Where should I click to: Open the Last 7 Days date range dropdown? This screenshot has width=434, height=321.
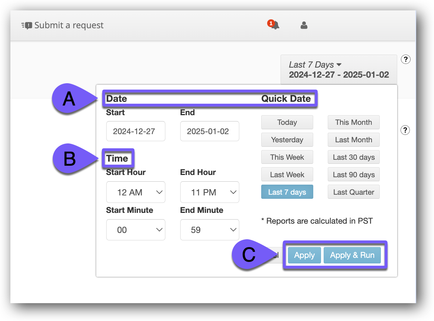[x=339, y=69]
